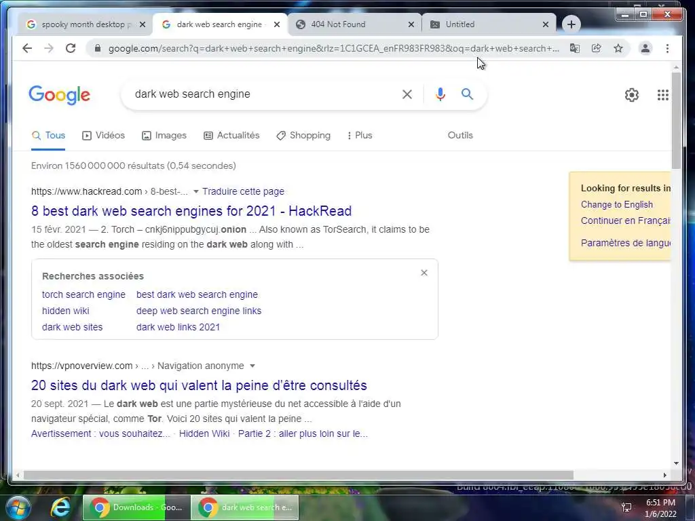Open 20 sites du dark web result
The height and width of the screenshot is (521, 695).
(199, 385)
